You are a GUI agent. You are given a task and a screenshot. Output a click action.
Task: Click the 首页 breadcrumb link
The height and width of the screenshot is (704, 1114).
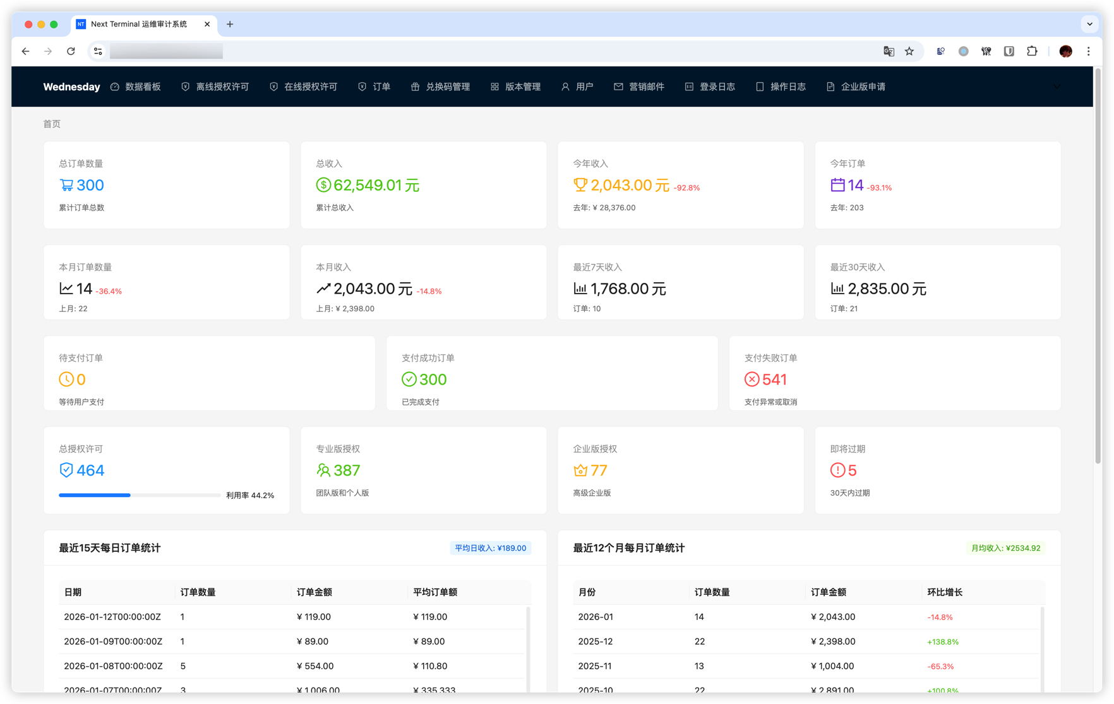pyautogui.click(x=52, y=124)
